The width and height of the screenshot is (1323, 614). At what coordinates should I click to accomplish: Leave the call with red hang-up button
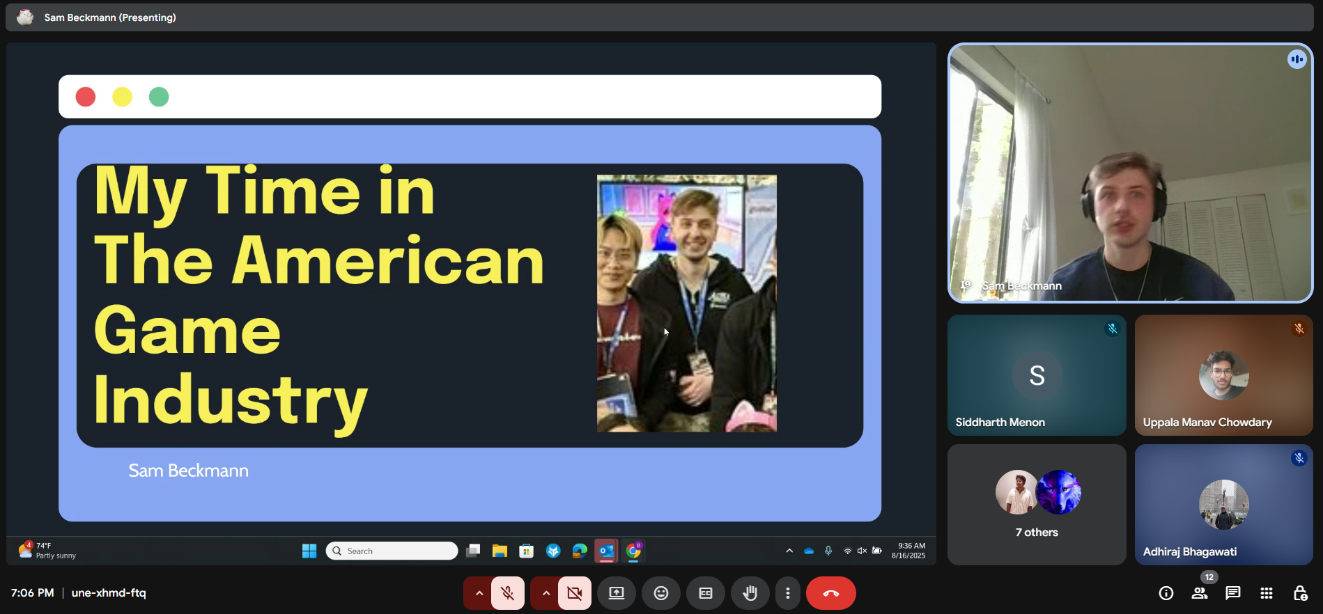pos(830,593)
